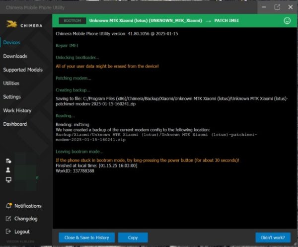Click the 'Patching modem...' log line

74,79
